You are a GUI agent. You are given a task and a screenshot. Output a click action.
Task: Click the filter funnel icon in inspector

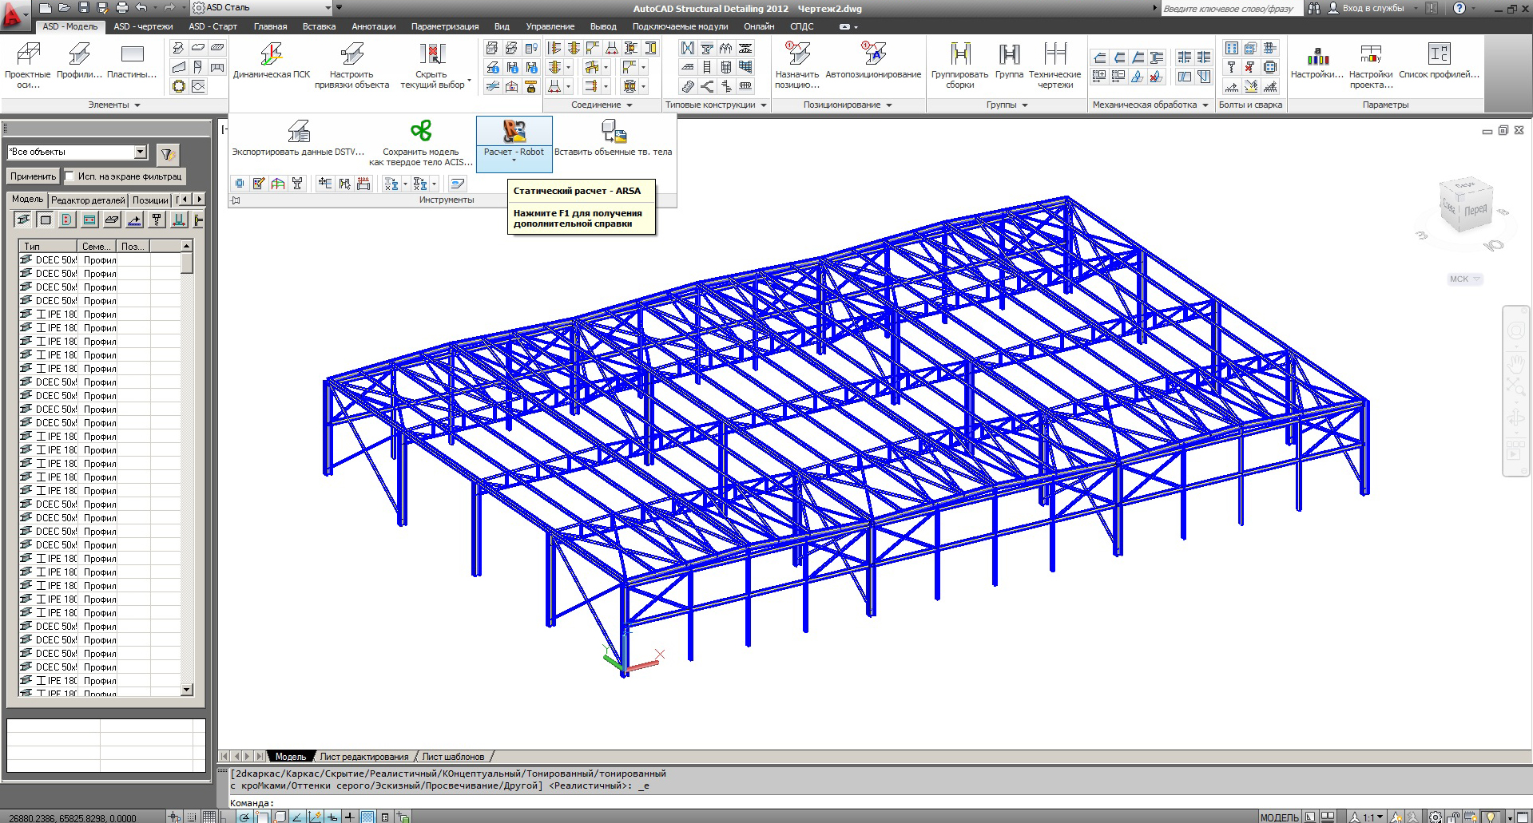168,154
